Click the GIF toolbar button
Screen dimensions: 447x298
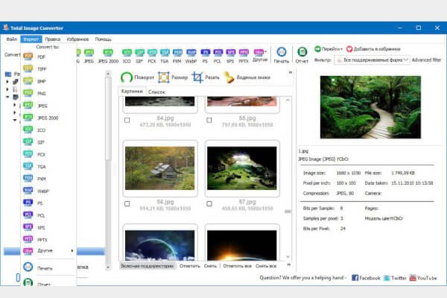click(139, 56)
